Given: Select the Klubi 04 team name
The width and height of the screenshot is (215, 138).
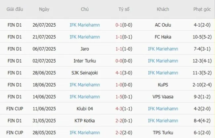Looking at the screenshot, I should tap(85, 109).
